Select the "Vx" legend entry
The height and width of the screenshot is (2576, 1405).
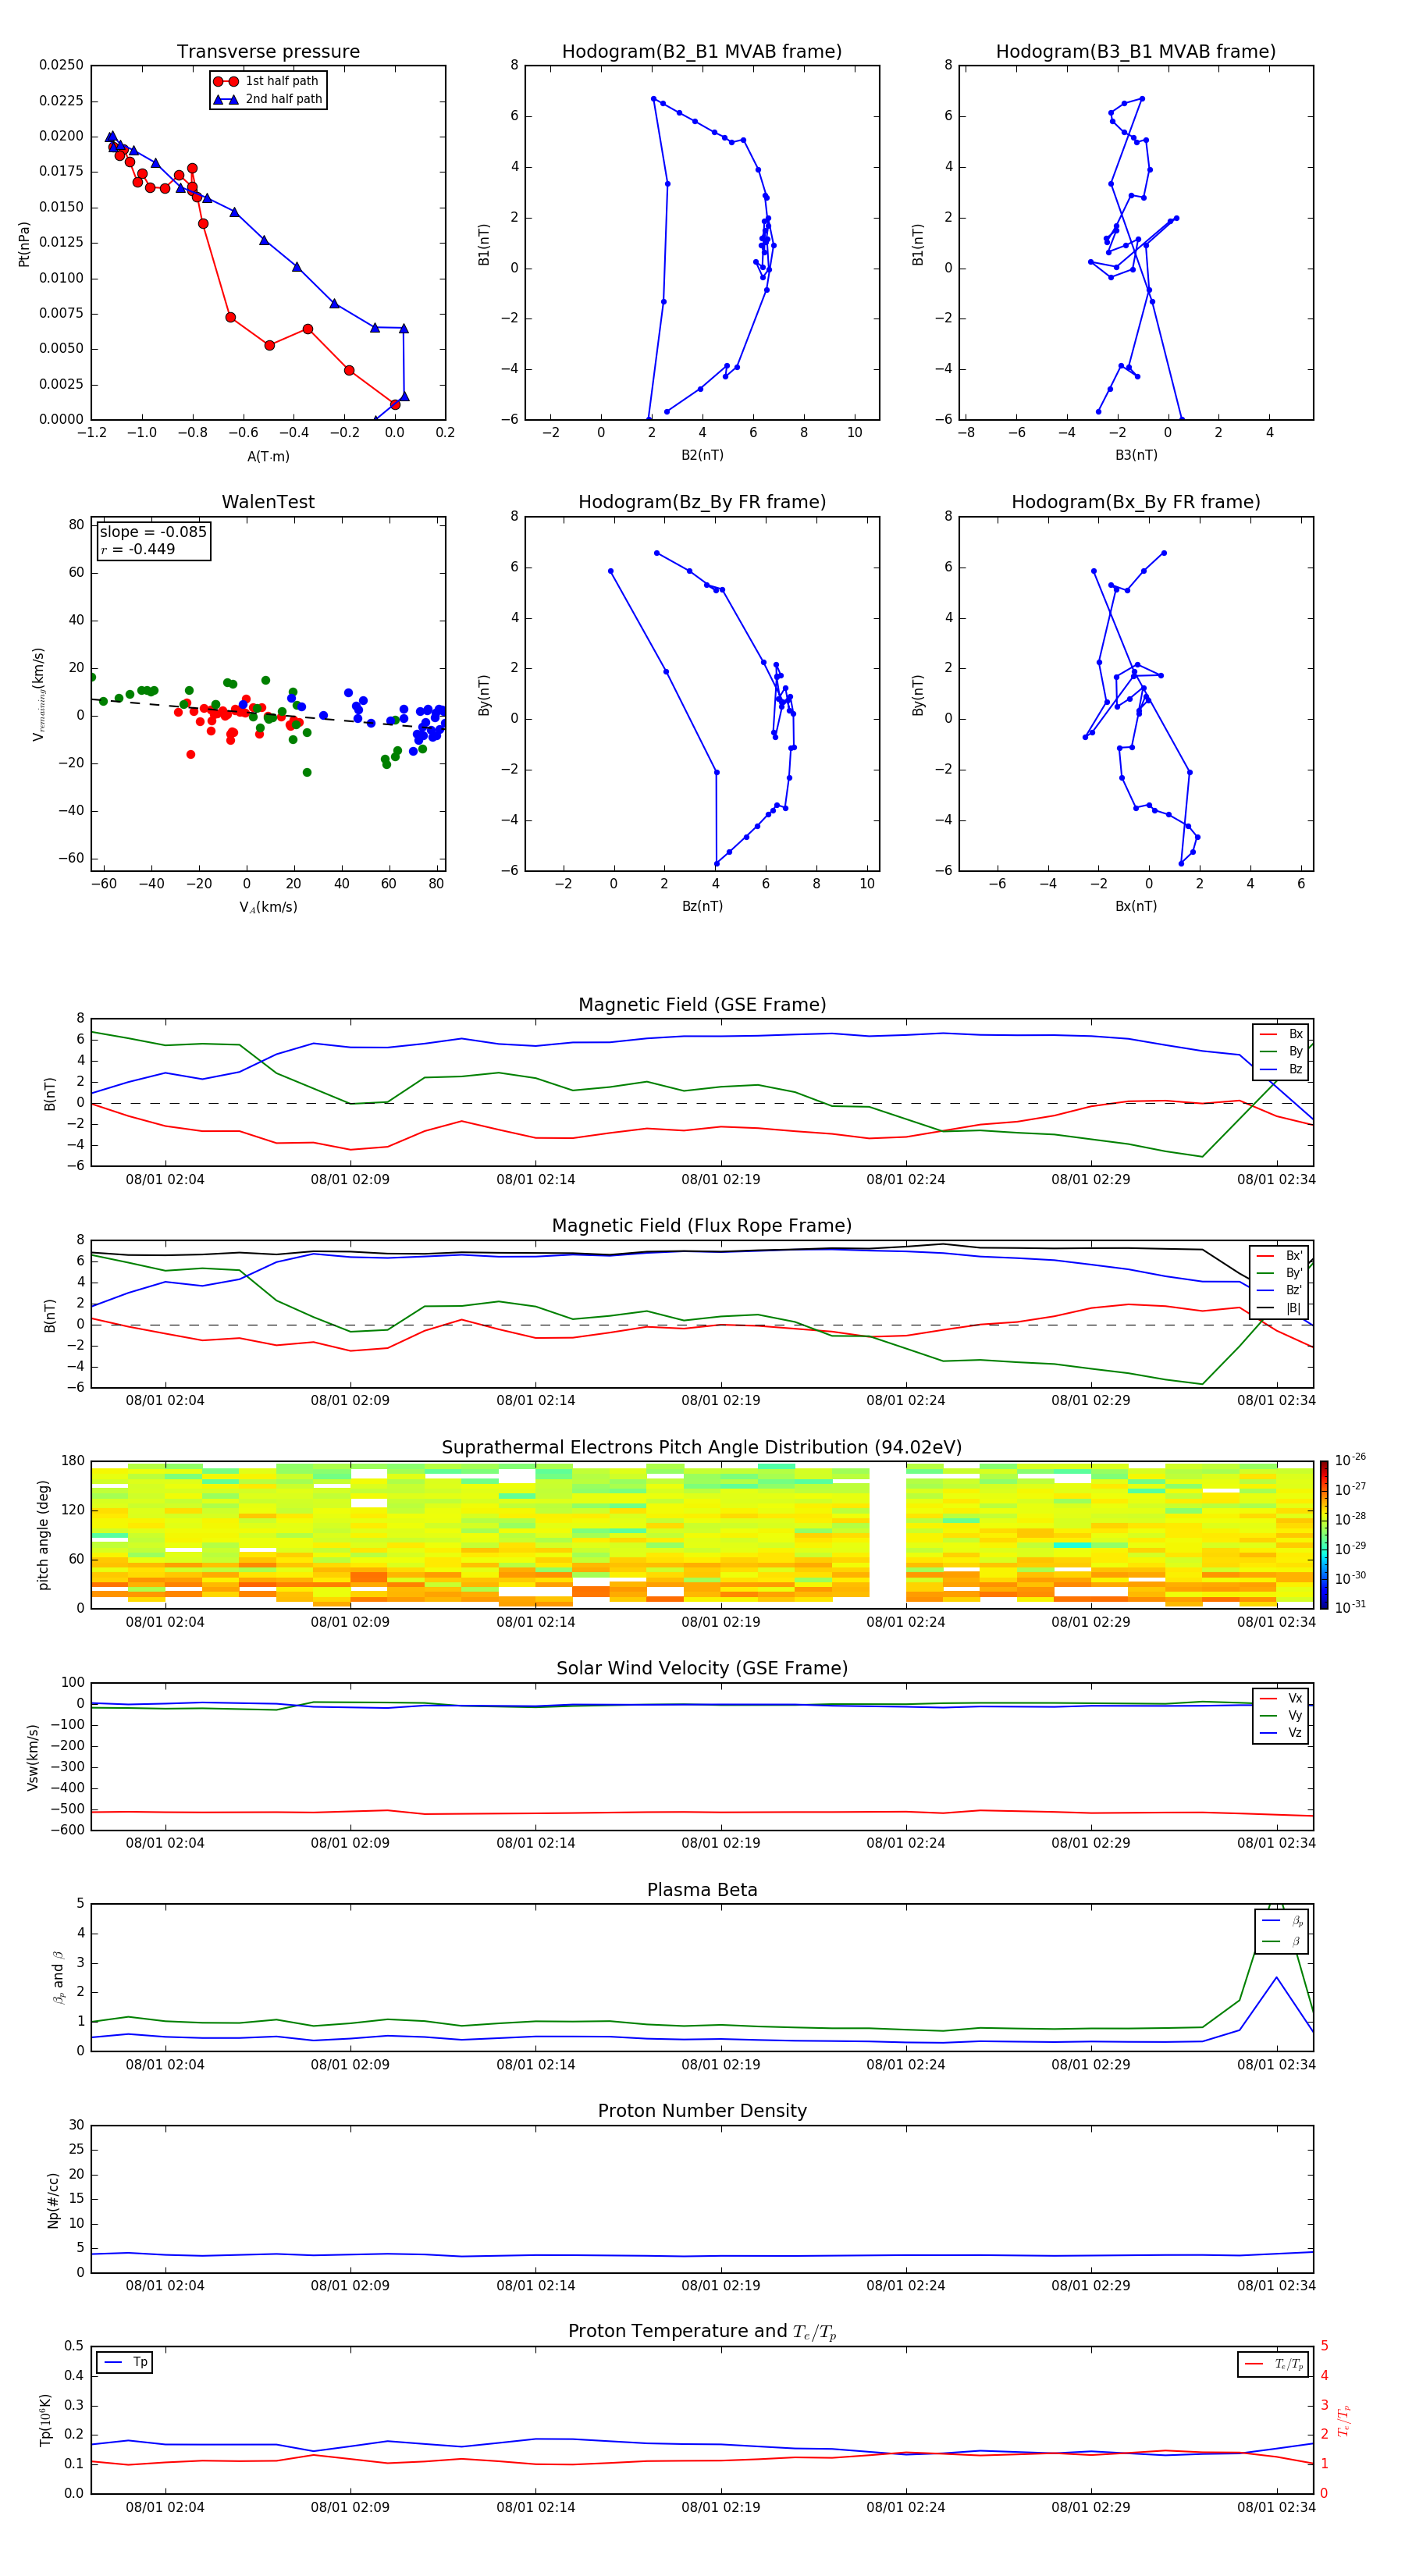click(1281, 1699)
